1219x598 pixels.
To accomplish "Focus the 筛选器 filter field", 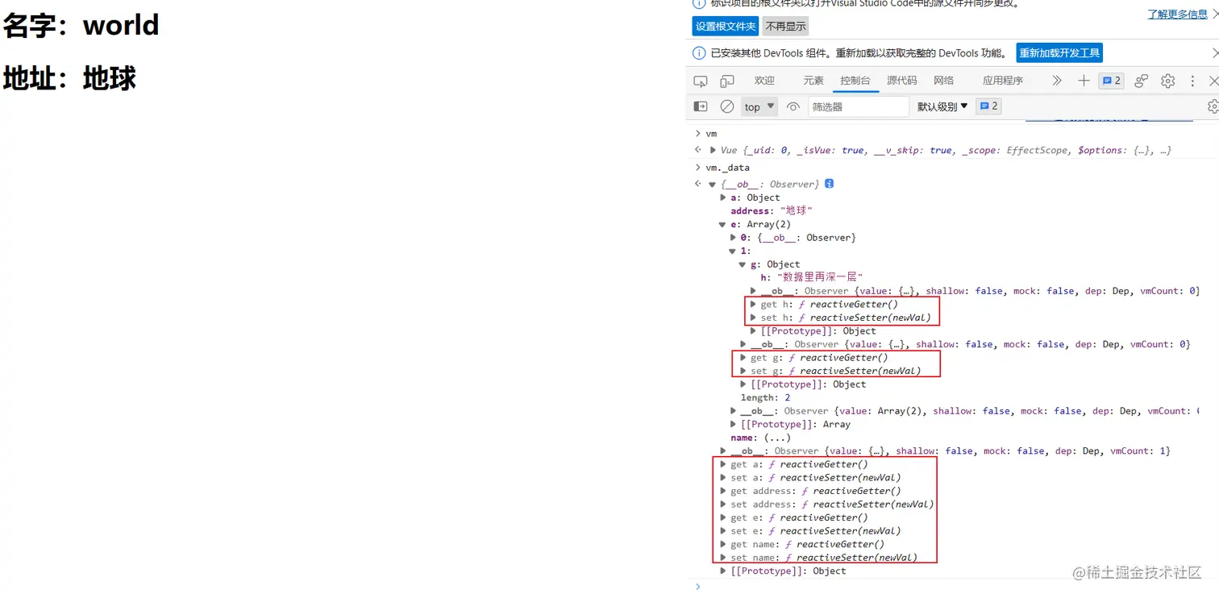I will tap(858, 106).
